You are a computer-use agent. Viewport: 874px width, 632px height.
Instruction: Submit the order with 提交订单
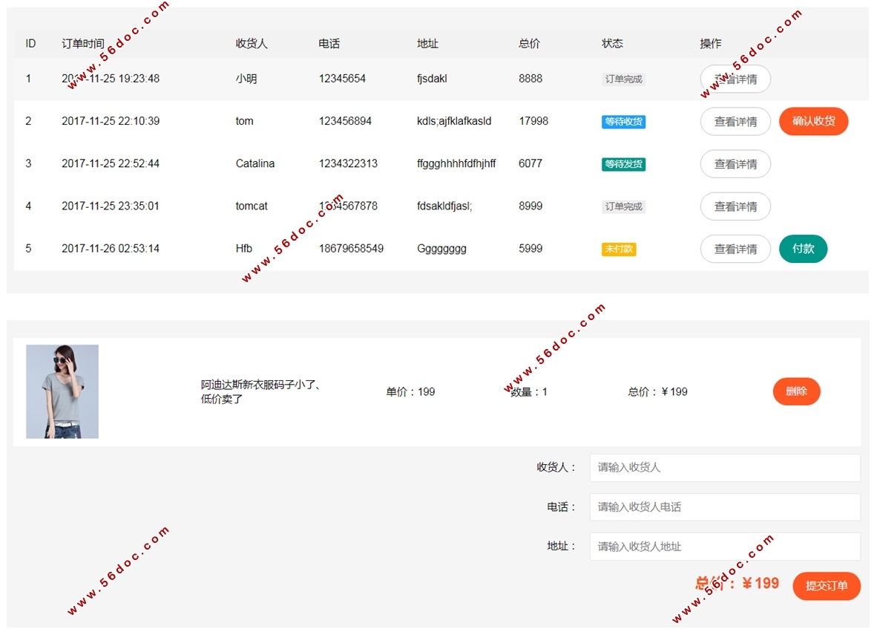826,586
